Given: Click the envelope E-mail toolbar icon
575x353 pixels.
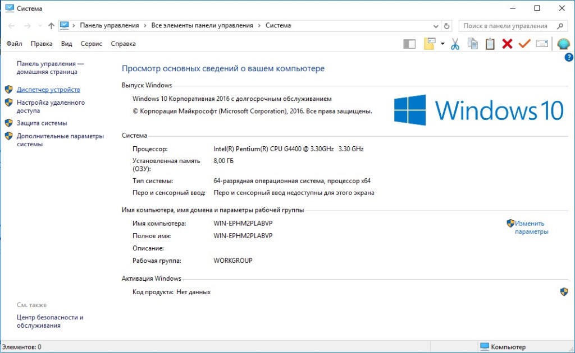Looking at the screenshot, I should tap(542, 44).
